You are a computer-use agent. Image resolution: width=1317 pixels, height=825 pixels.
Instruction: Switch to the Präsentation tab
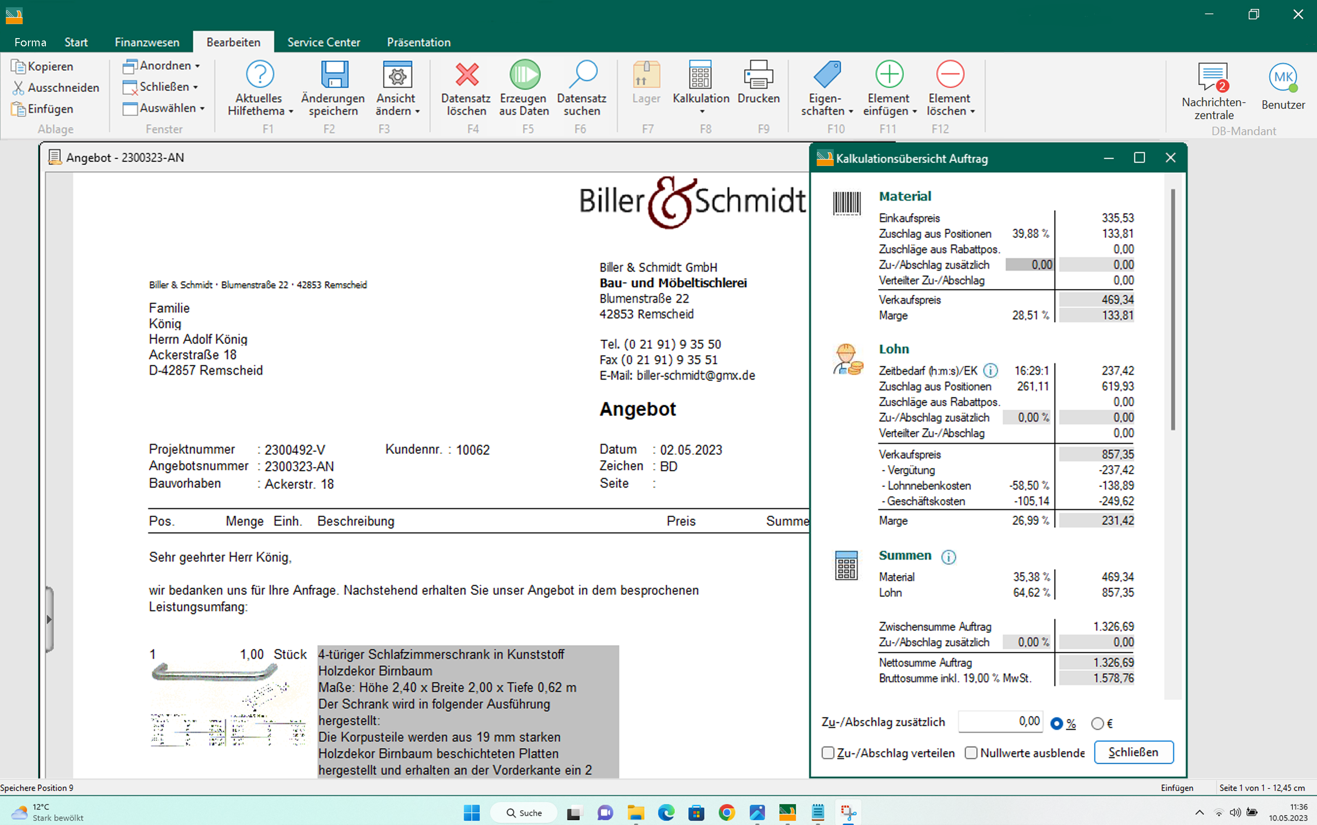[x=419, y=42]
